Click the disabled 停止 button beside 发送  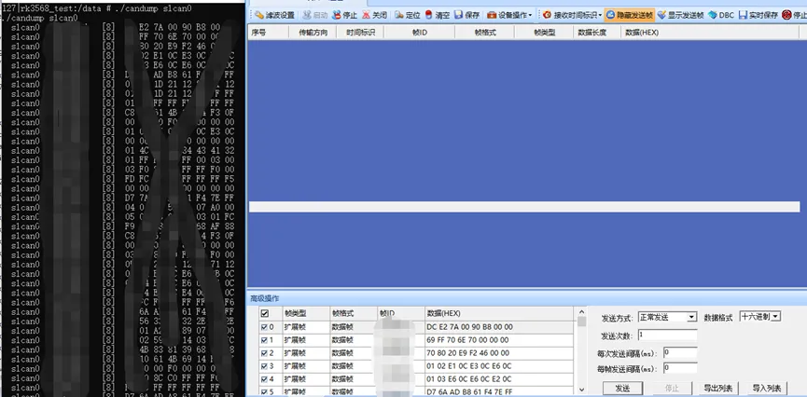(672, 389)
